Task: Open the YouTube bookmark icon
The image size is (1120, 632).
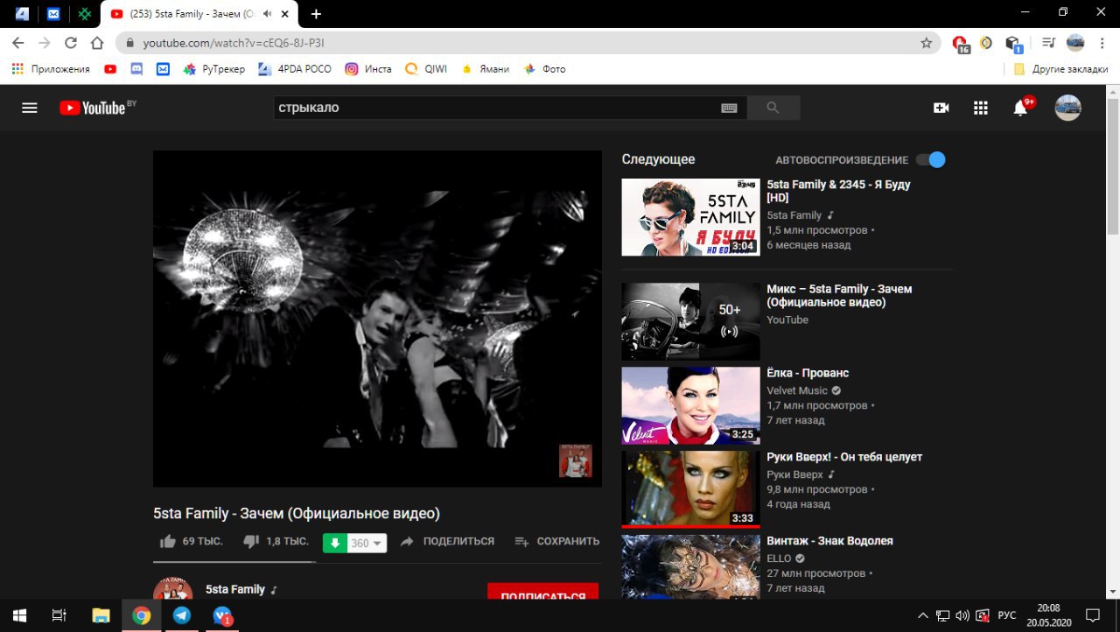Action: coord(110,69)
